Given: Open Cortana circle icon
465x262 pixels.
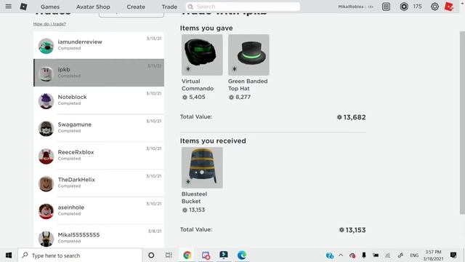Looking at the screenshot, I should coord(151,255).
